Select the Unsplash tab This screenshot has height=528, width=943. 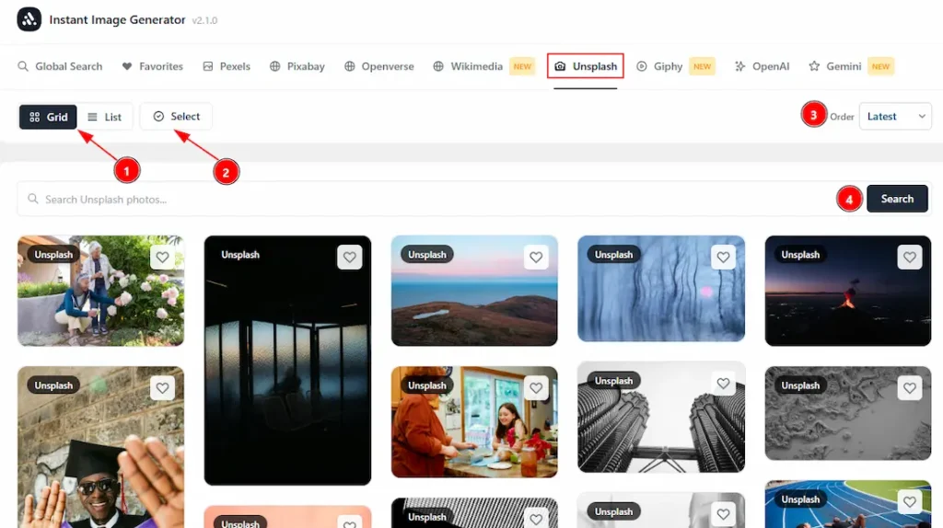click(585, 66)
